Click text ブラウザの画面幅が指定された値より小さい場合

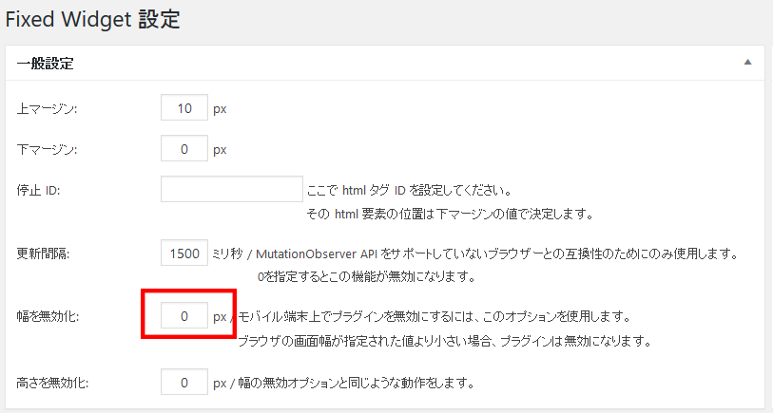(x=366, y=341)
